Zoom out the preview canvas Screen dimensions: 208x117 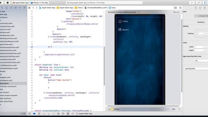[x=168, y=109]
